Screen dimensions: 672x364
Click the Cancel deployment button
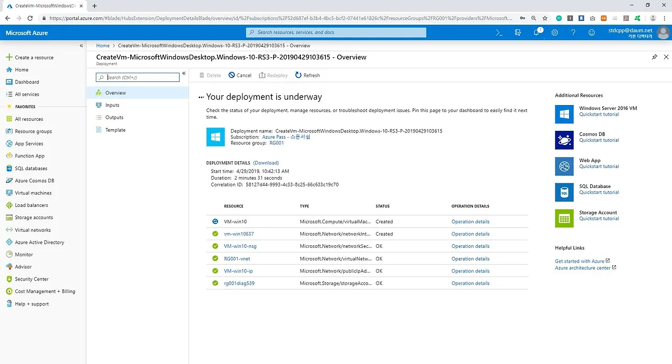tap(240, 75)
